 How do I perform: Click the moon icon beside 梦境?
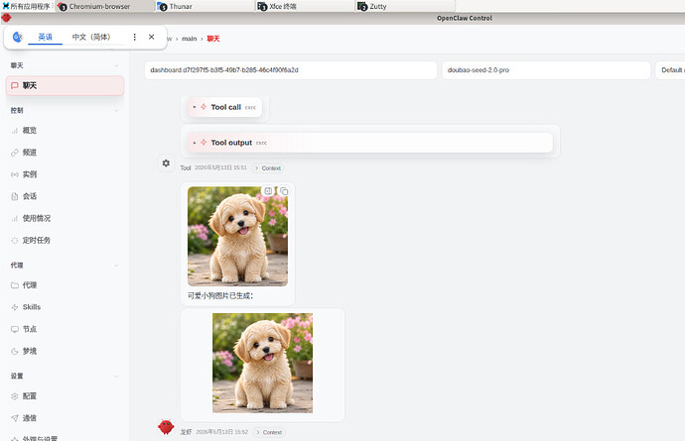[15, 351]
